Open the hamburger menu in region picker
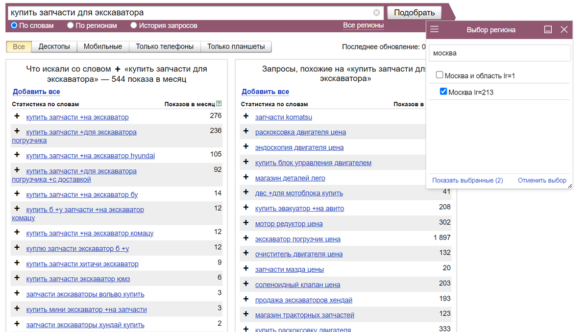Image resolution: width=588 pixels, height=332 pixels. pyautogui.click(x=434, y=29)
